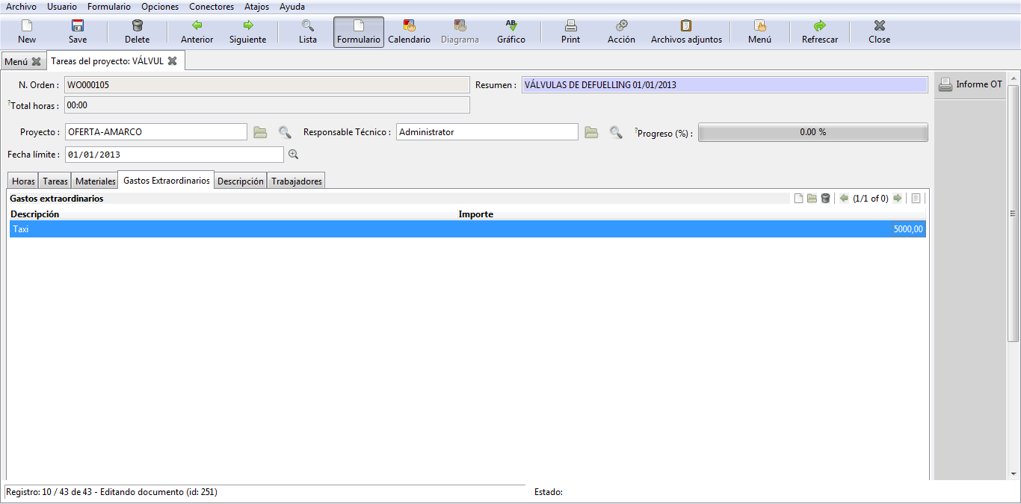Click the Menú toolbar button
This screenshot has height=504, width=1021.
tap(760, 32)
